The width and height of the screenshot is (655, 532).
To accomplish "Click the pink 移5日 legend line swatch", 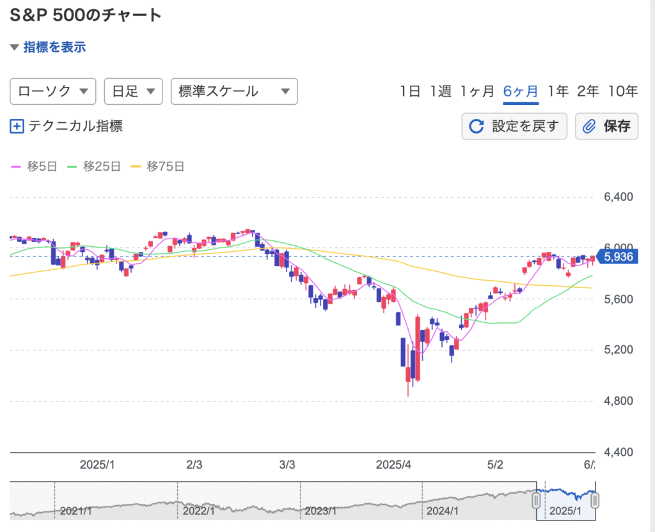I will (15, 167).
